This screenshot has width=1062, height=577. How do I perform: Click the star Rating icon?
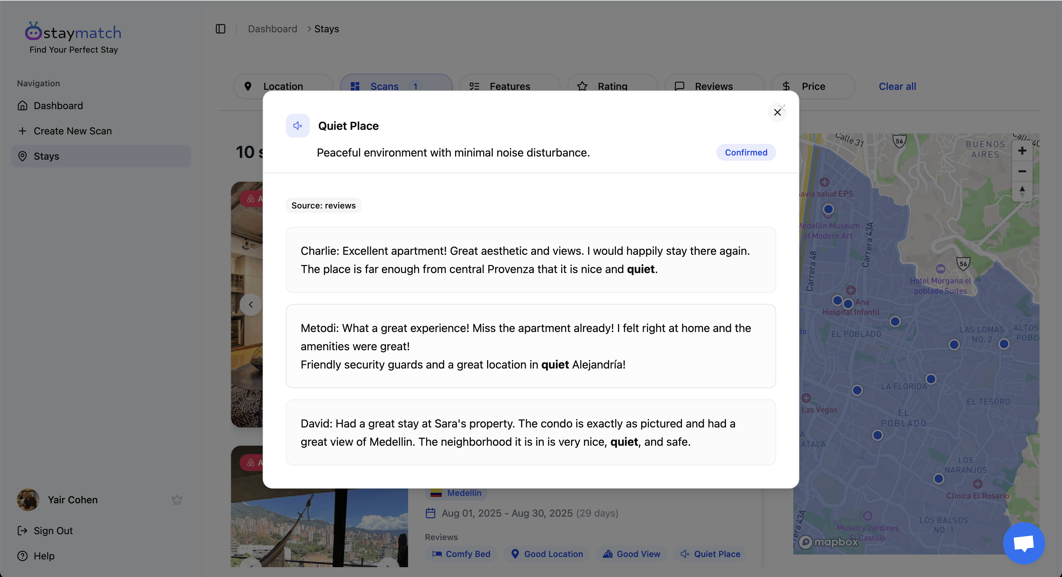point(582,86)
